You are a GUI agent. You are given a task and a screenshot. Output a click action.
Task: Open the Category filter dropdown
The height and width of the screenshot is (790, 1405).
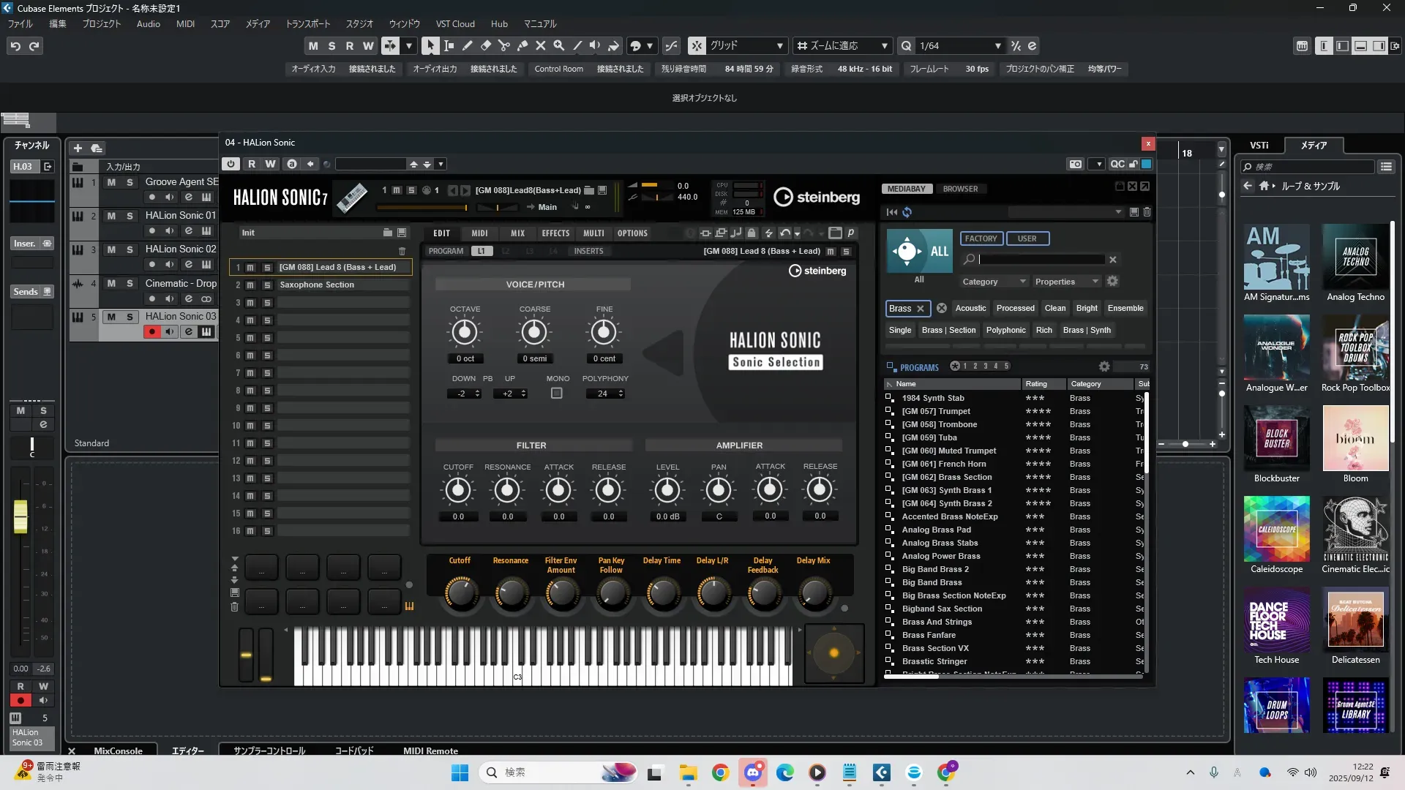tap(994, 282)
